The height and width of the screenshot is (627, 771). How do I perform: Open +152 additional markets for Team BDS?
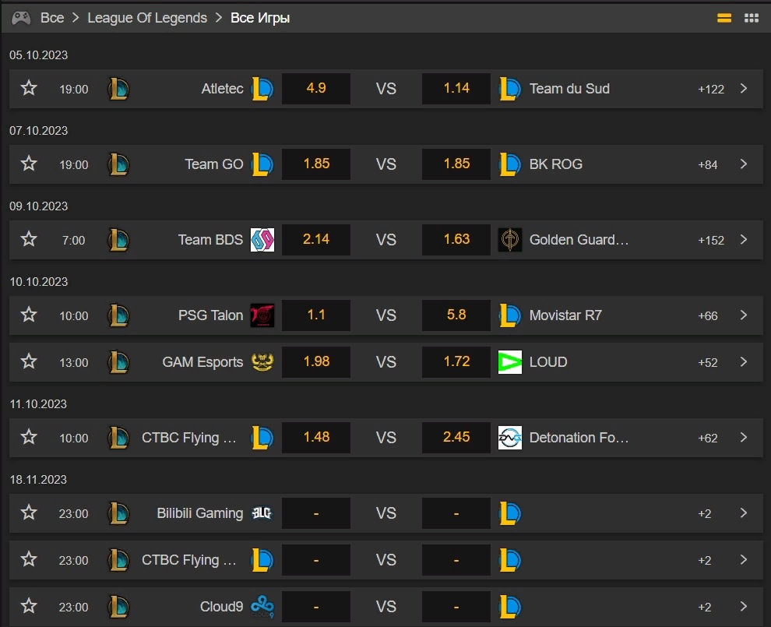pos(711,240)
